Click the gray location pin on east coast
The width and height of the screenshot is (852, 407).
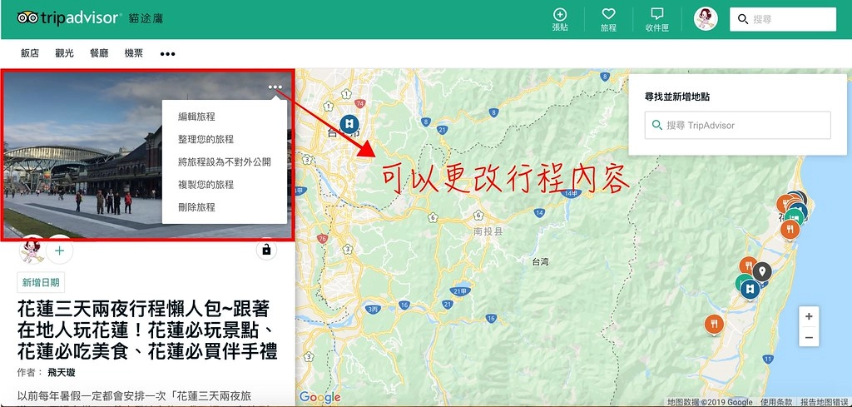click(x=762, y=271)
